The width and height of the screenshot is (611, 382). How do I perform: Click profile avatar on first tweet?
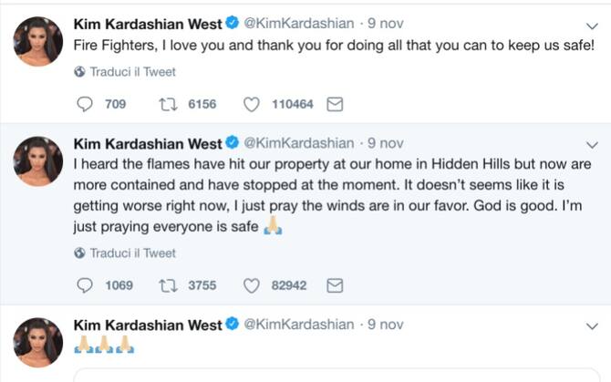37,41
